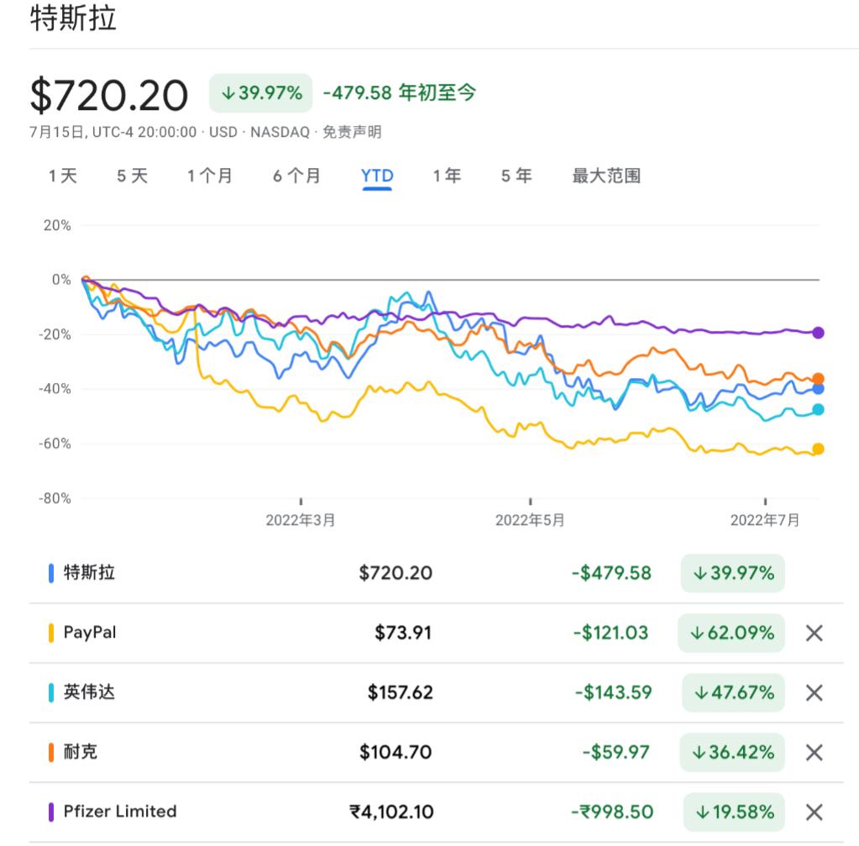Show the 5年 price range
The height and width of the screenshot is (846, 859).
point(516,176)
